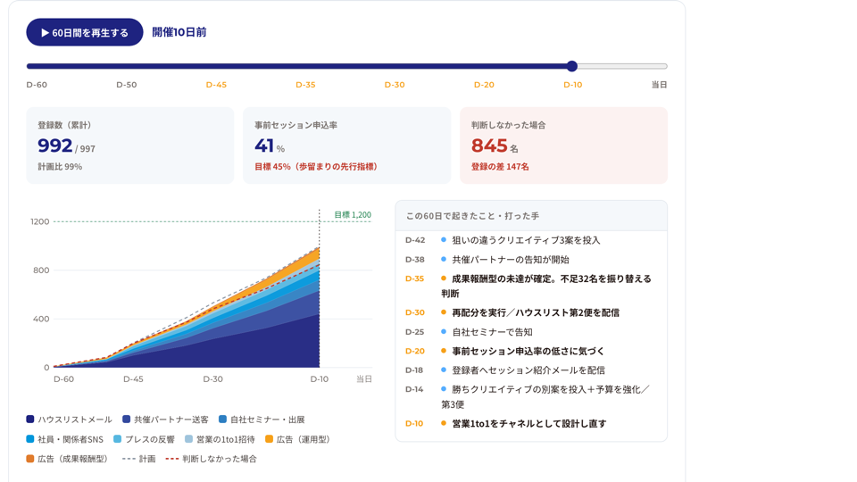Image resolution: width=857 pixels, height=482 pixels.
Task: Select D-35 成果報酬型の未達が確定 event
Action: tap(530, 286)
